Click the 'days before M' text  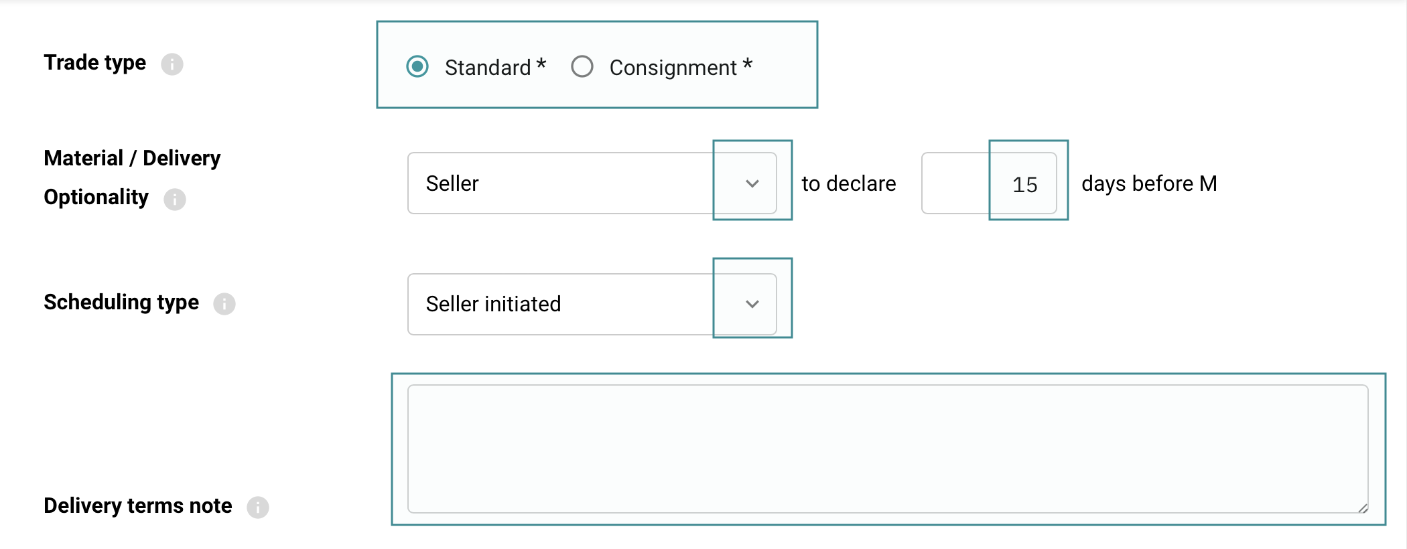click(x=1148, y=183)
